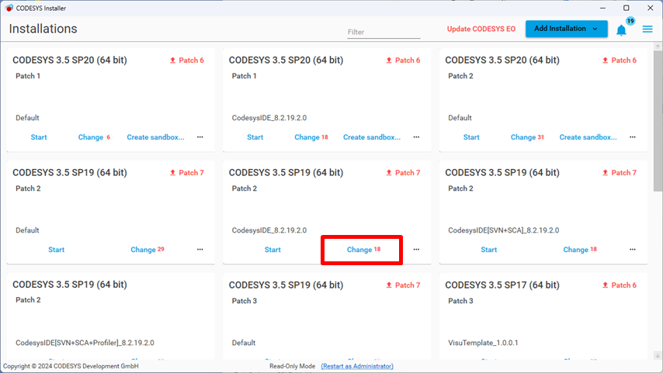
Task: Click Change 31 on SP20 Patch 2 card
Action: point(527,136)
